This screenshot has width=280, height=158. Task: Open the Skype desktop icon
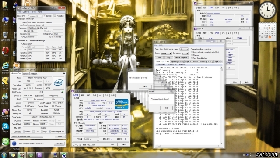pos(5,126)
